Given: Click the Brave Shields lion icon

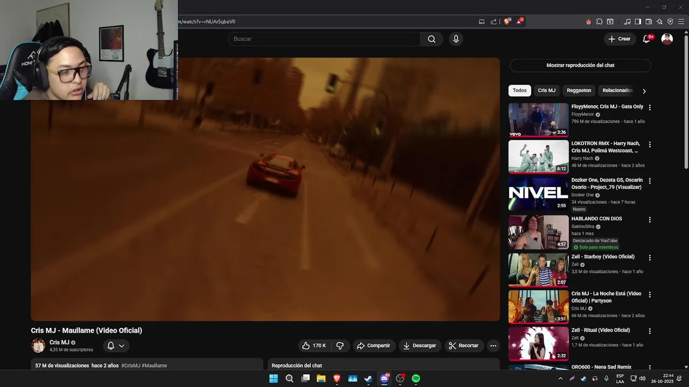Looking at the screenshot, I should pyautogui.click(x=507, y=21).
